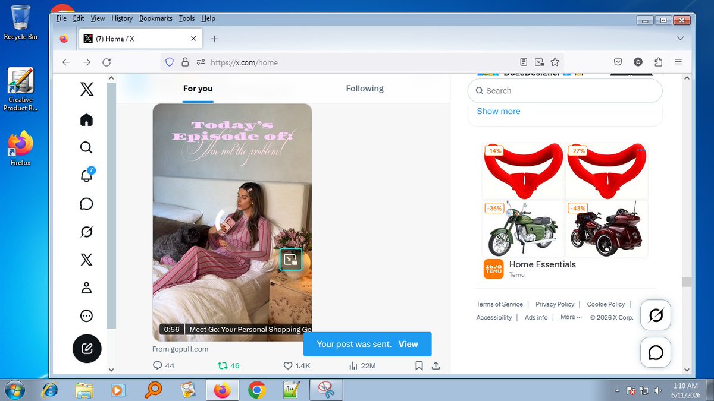714x401 pixels.
Task: Open the History menu
Action: point(122,18)
